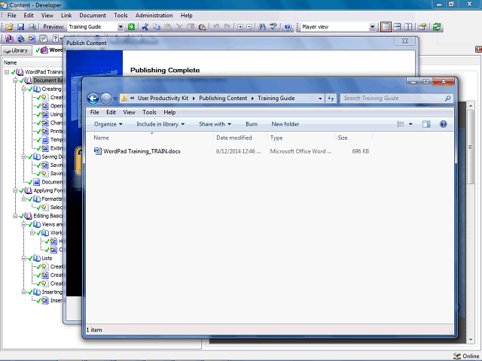Click the Delete X icon in toolbar
Screen dimensions: 482x361
pyautogui.click(x=179, y=27)
